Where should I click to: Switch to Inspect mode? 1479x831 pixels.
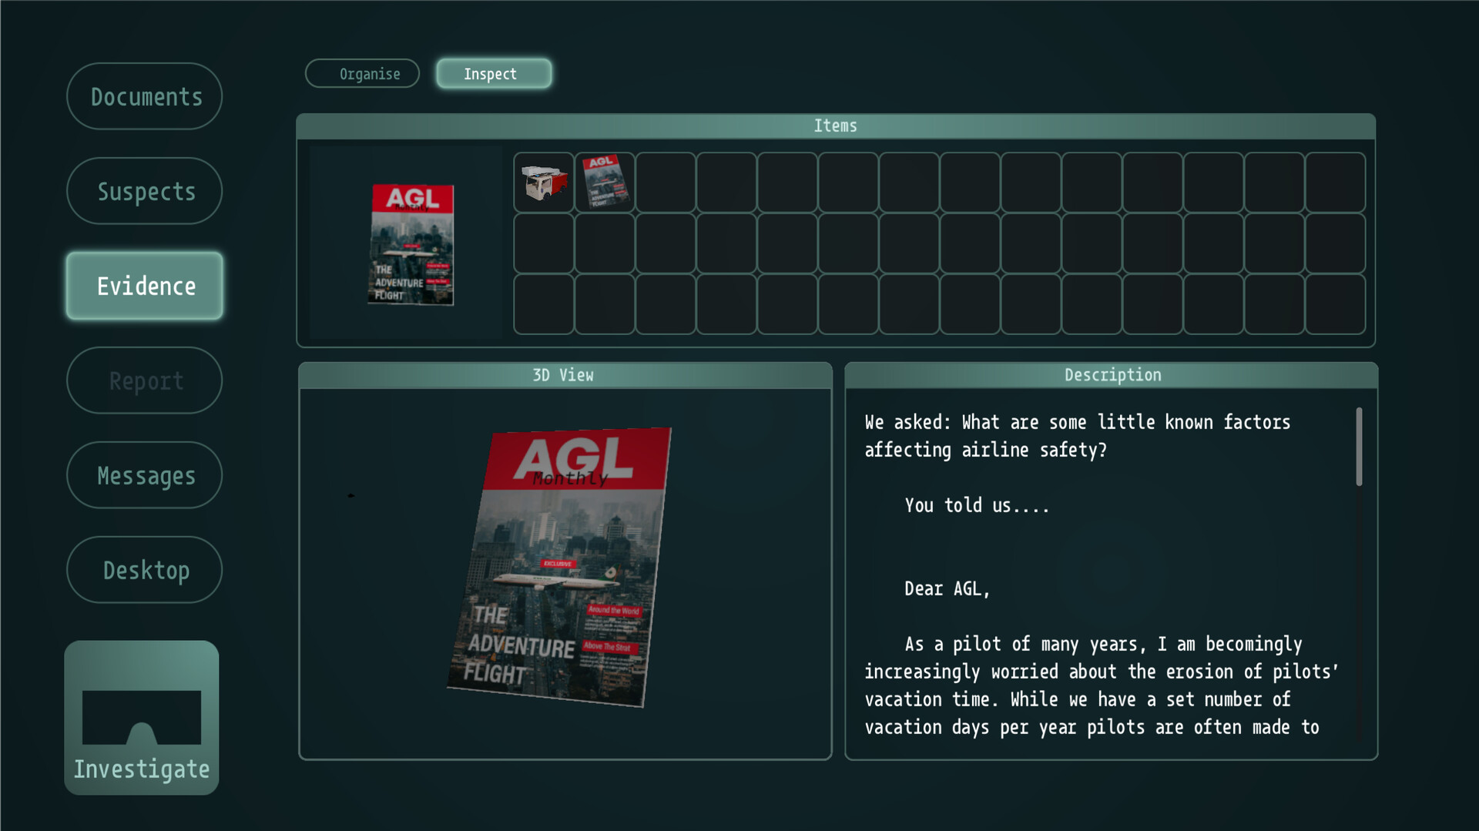(x=494, y=74)
